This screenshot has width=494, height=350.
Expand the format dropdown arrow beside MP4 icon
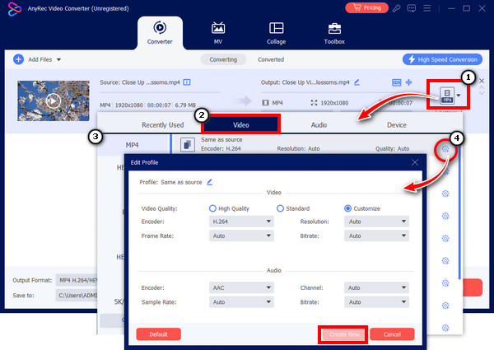459,96
